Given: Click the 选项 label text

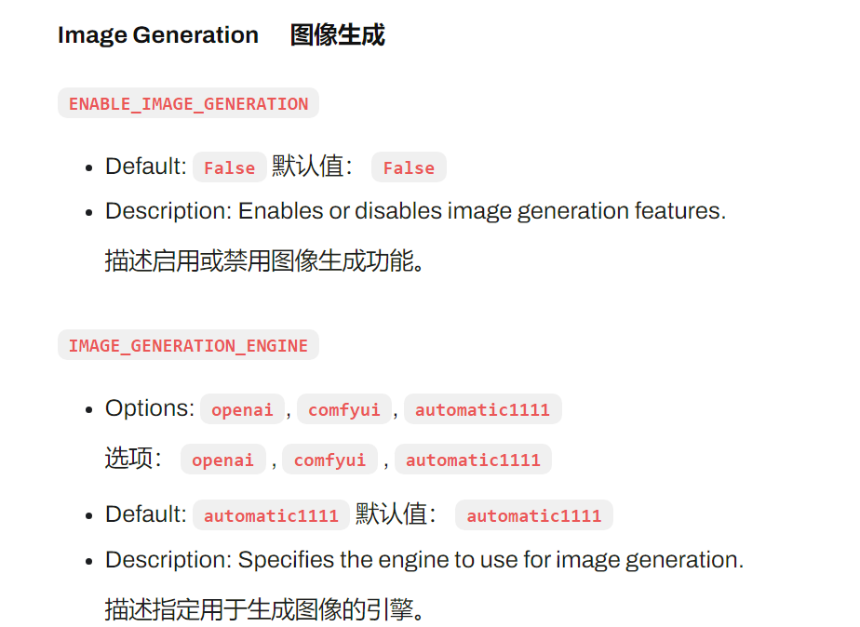Looking at the screenshot, I should click(x=133, y=459).
